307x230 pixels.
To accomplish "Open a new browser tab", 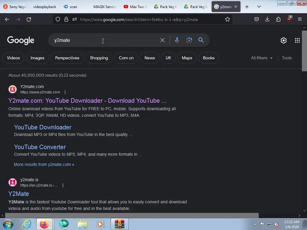I will (x=247, y=7).
